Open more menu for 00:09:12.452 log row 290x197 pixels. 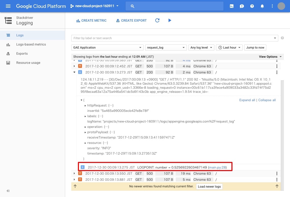tap(277, 66)
